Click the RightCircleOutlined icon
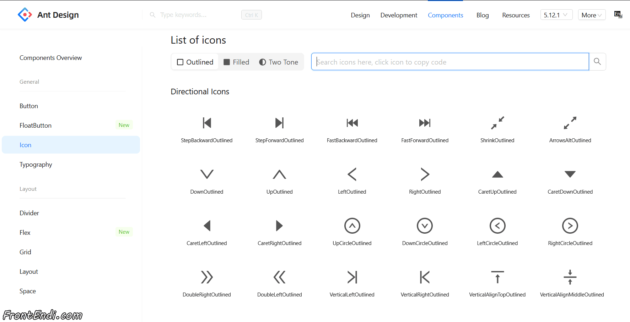 (x=570, y=226)
